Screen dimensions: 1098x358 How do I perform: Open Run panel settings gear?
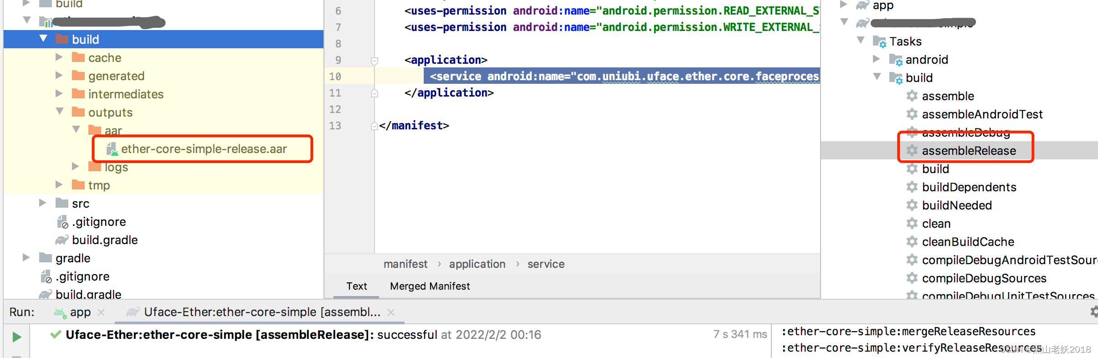(1093, 312)
